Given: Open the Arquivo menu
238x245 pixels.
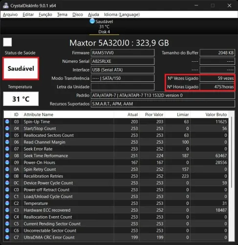Looking at the screenshot, I should (x=10, y=15).
